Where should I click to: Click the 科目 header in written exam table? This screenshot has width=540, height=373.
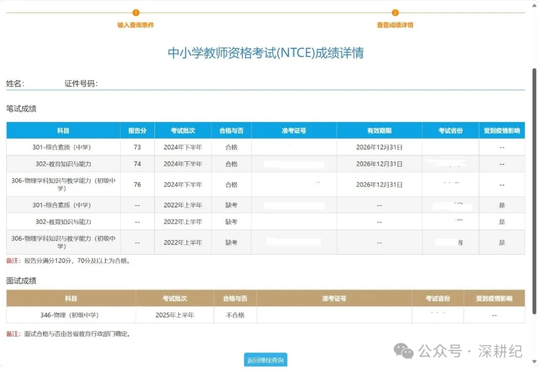click(63, 131)
